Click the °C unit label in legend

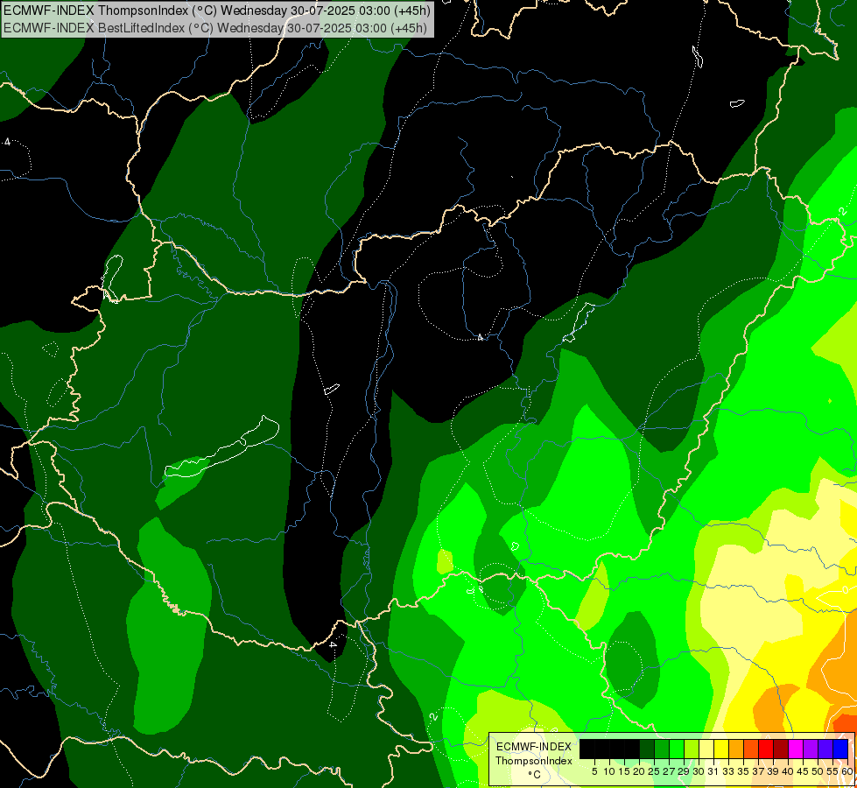[534, 775]
